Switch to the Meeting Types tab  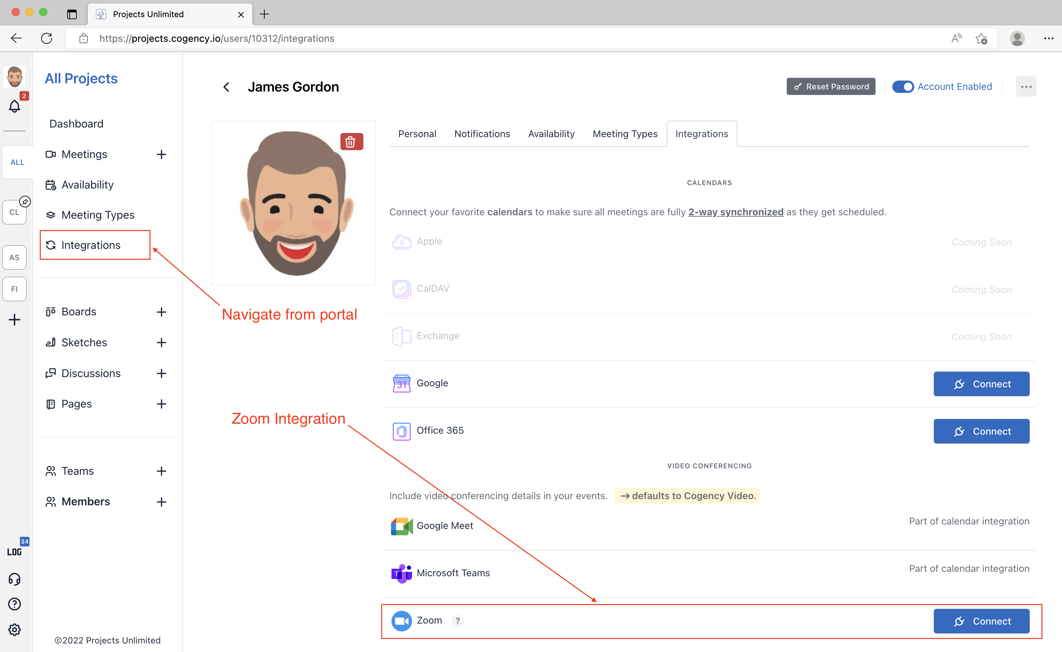[x=625, y=134]
